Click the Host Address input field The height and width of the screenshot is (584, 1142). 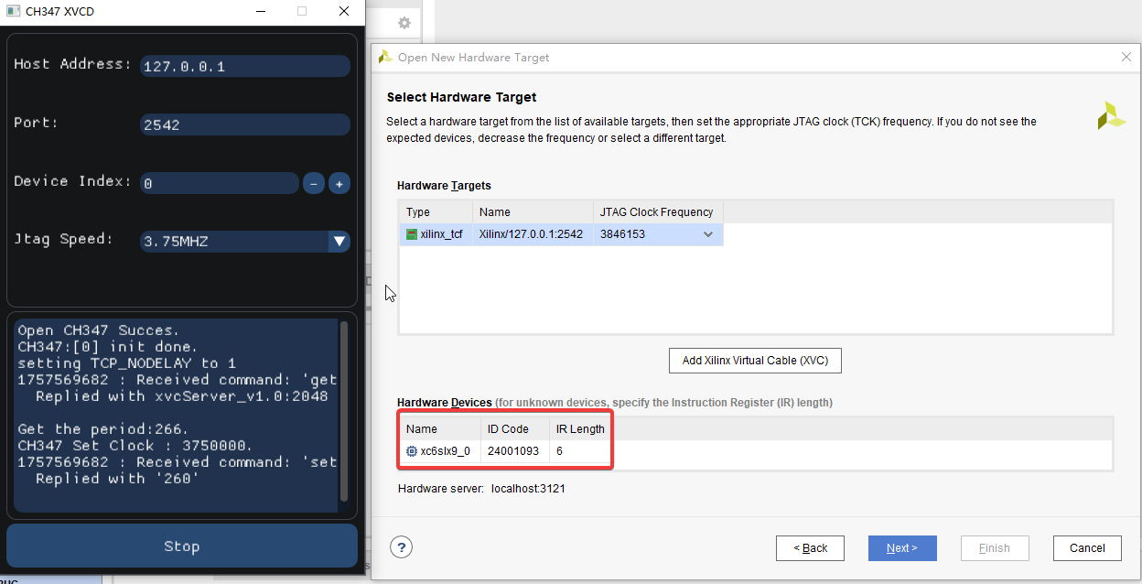tap(244, 66)
